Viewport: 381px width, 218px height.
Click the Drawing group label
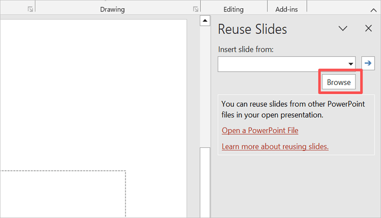click(x=112, y=9)
